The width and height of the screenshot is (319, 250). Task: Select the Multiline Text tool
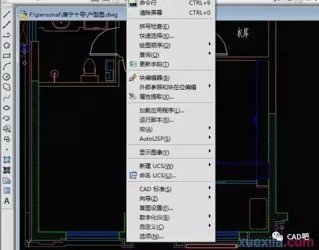point(7,201)
